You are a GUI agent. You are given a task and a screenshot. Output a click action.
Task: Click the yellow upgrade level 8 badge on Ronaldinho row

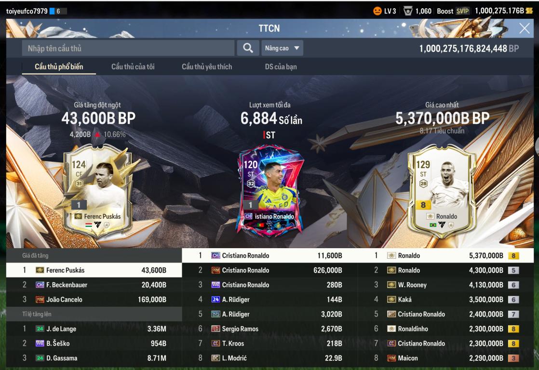tap(513, 329)
